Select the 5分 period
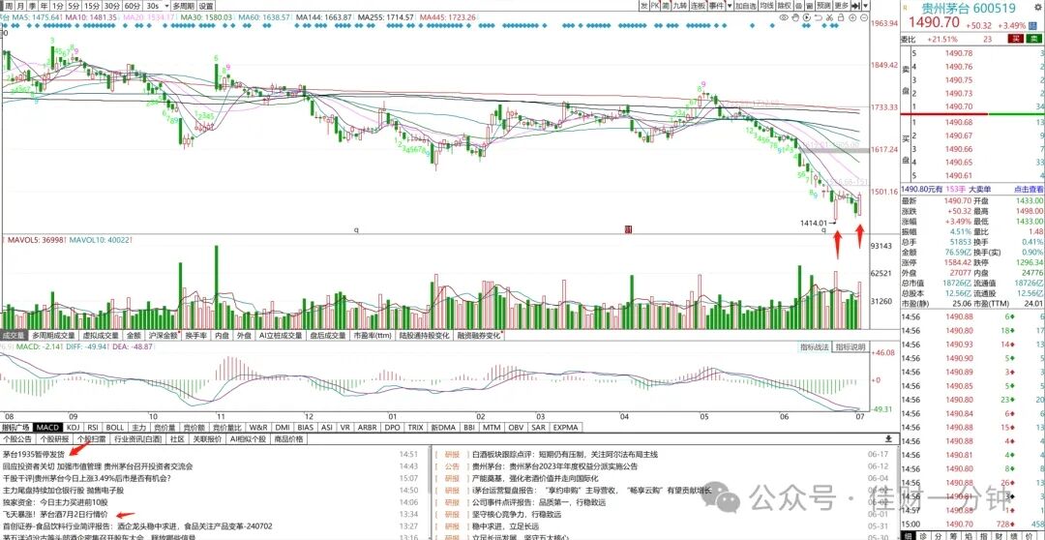 (74, 6)
